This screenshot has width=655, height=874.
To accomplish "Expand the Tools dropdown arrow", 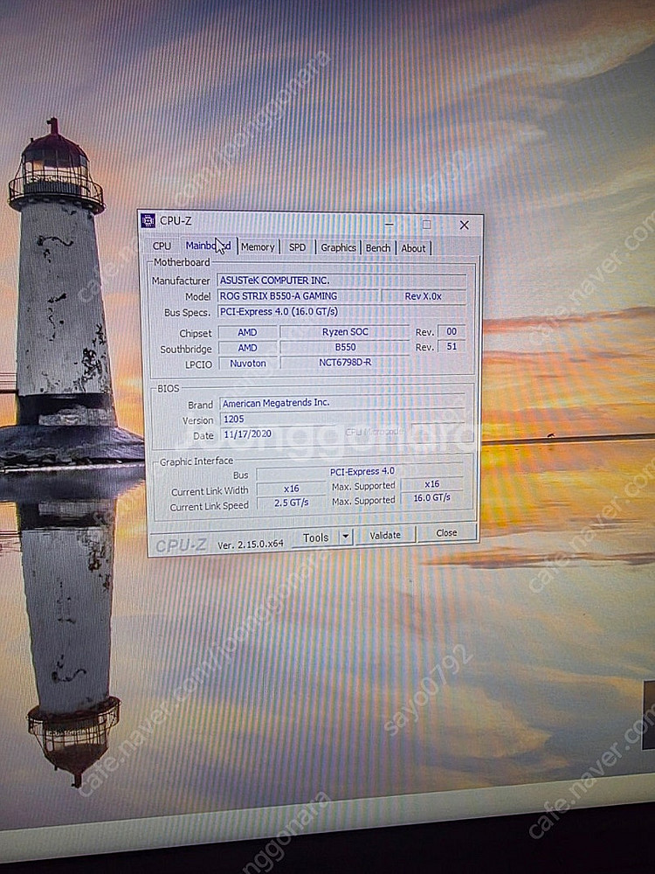I will click(345, 537).
